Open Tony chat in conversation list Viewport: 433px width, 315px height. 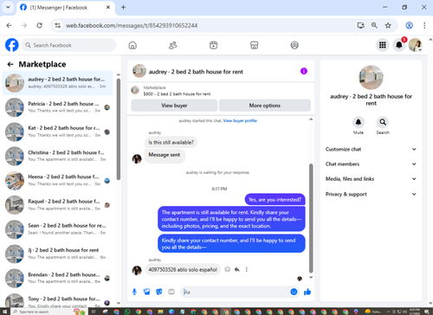pyautogui.click(x=57, y=300)
